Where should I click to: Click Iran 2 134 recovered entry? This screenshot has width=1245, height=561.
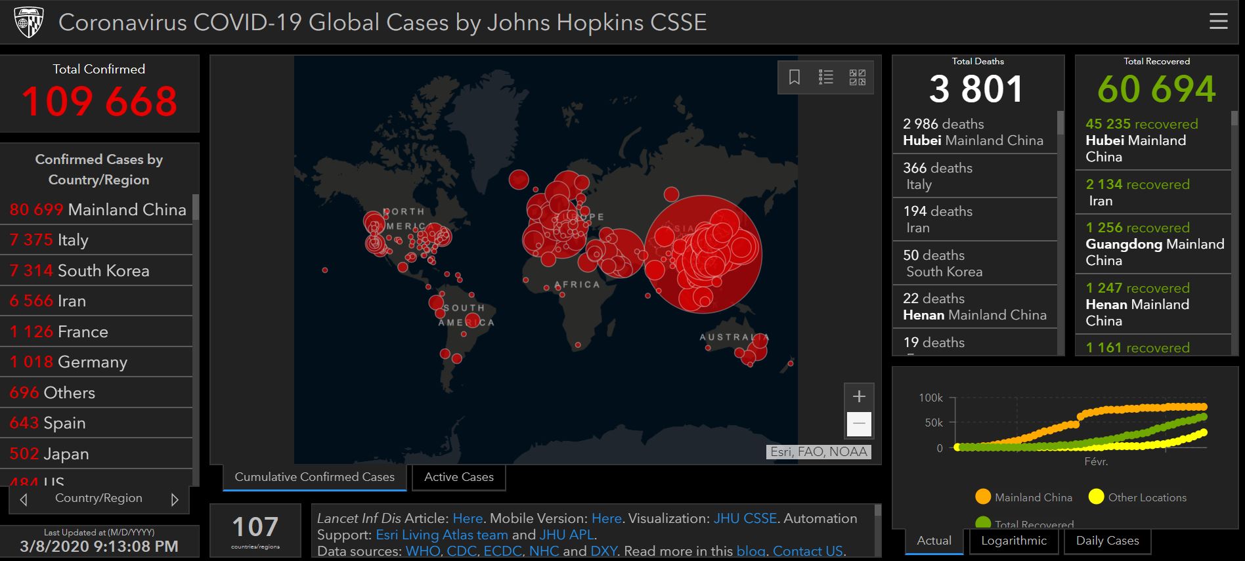click(1154, 192)
